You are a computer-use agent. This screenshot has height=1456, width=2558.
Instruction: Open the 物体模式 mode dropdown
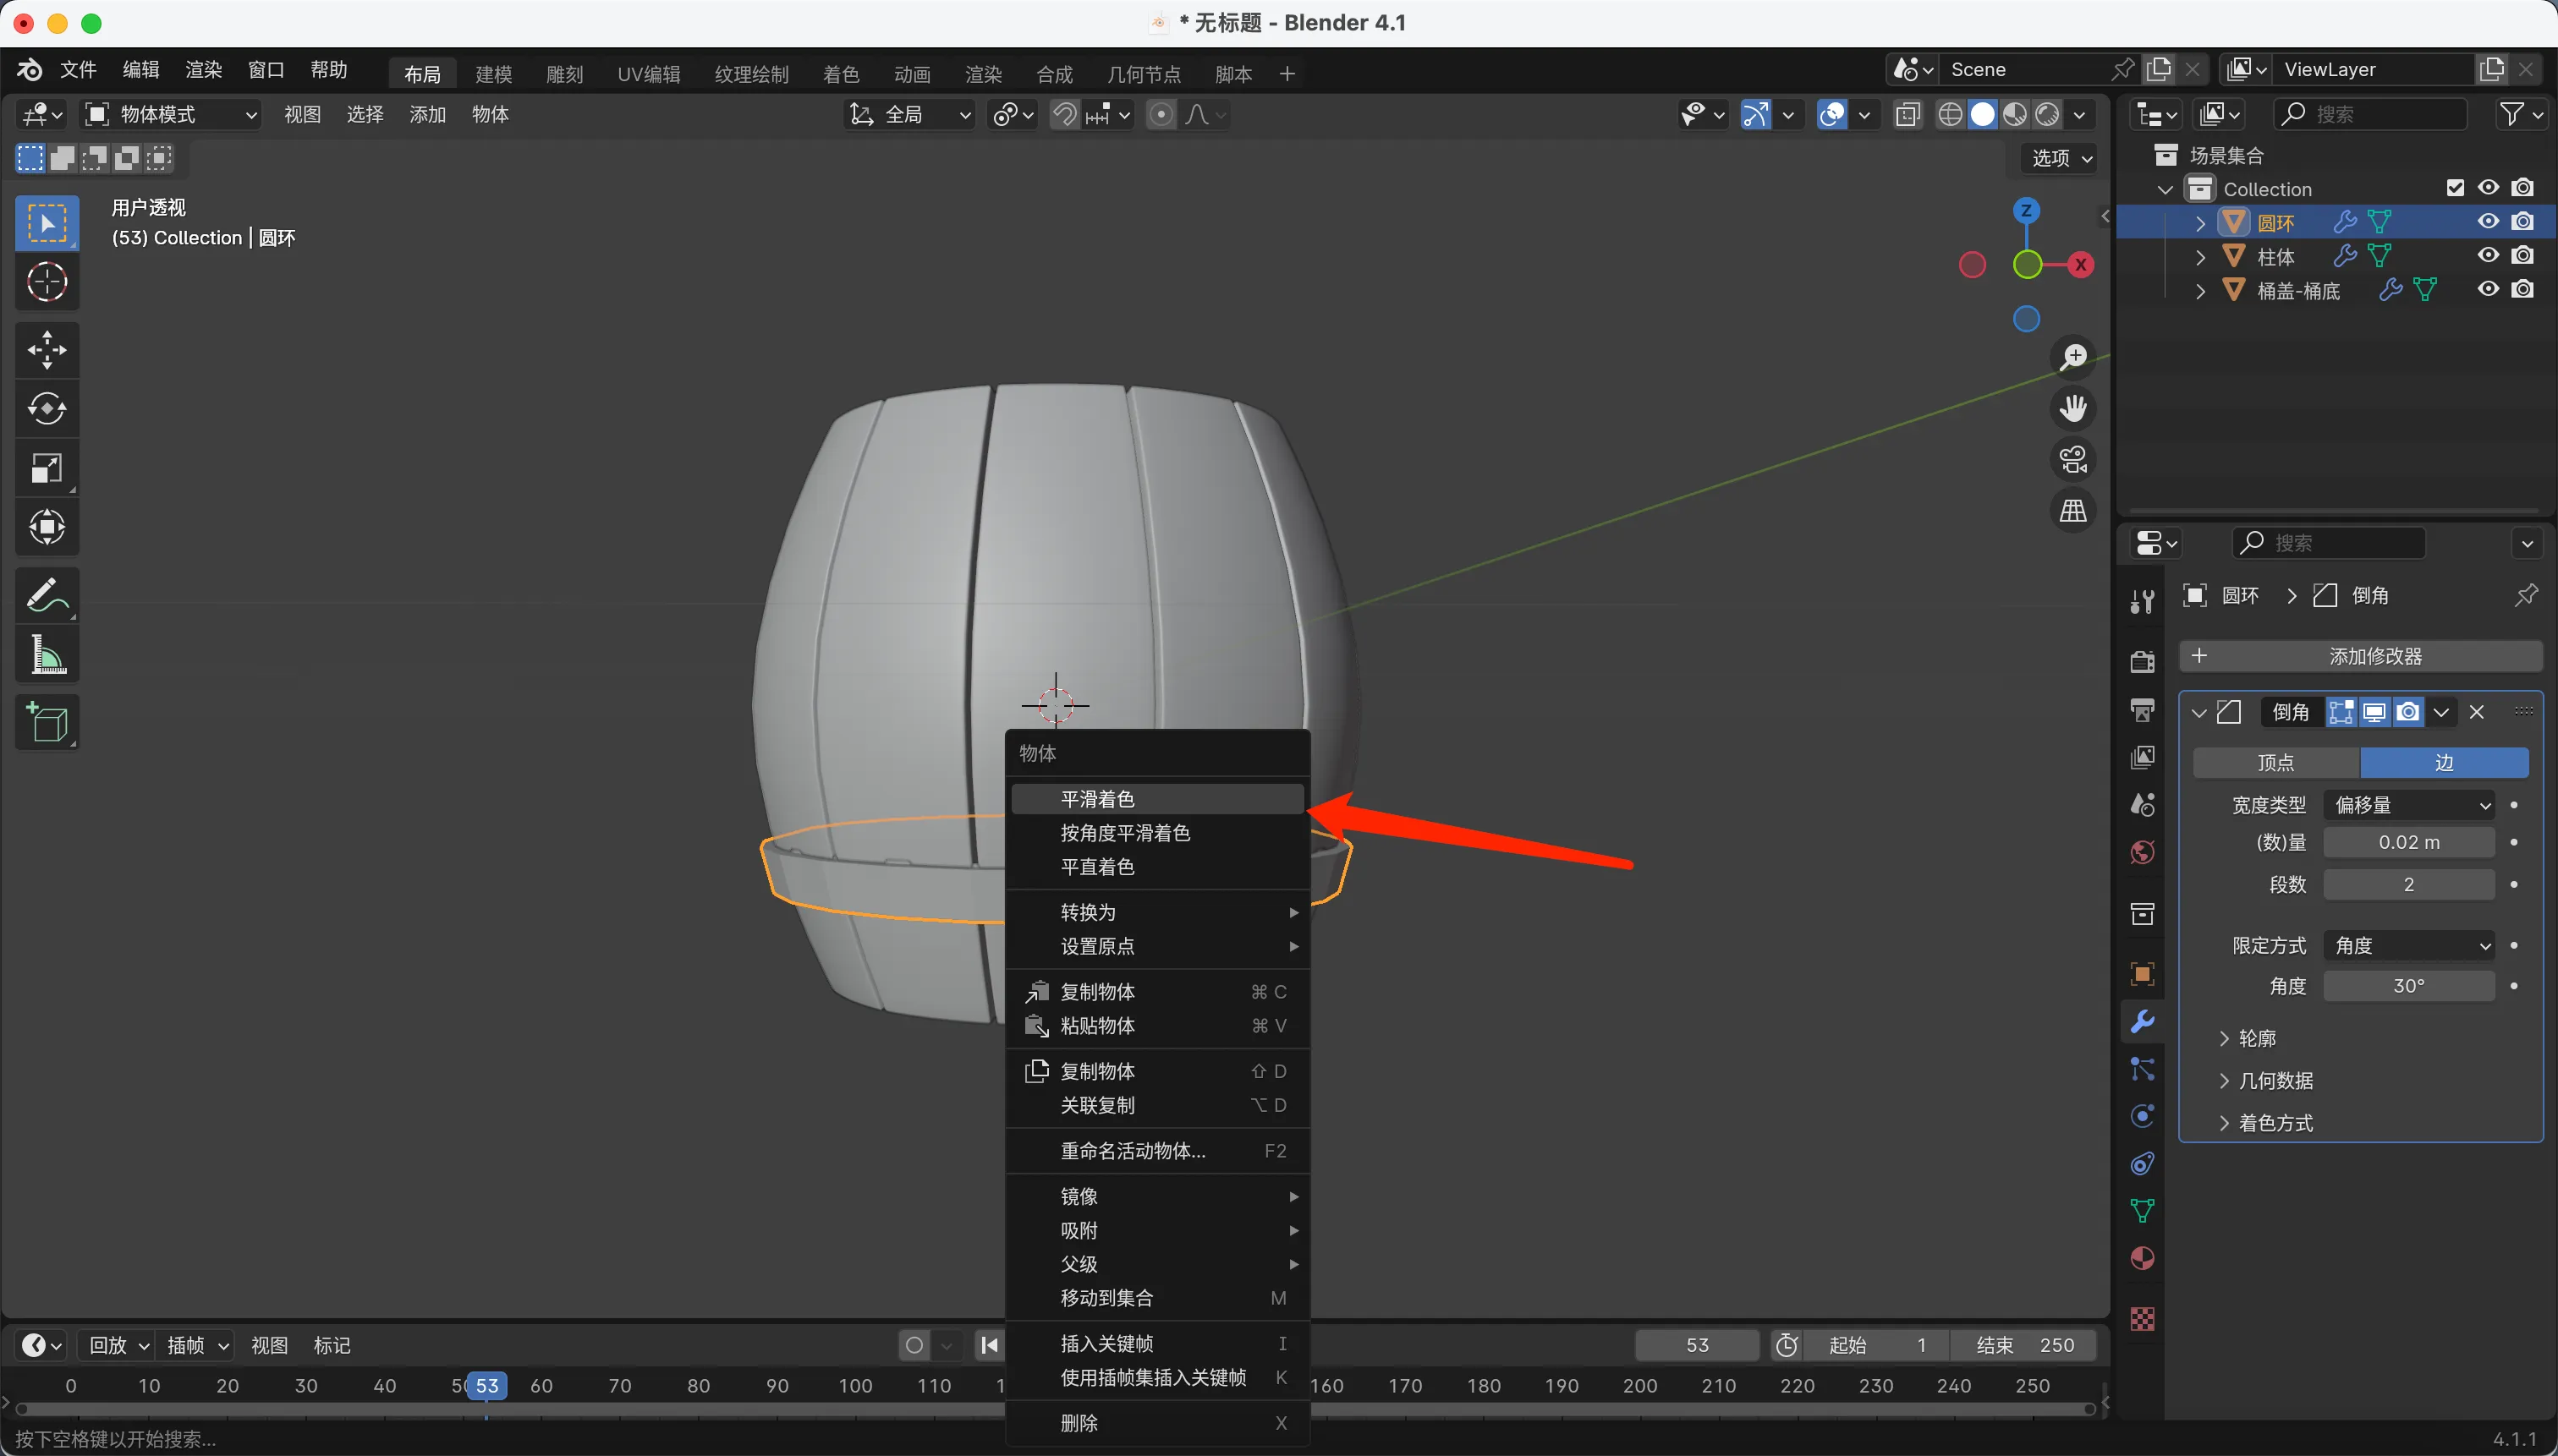coord(171,115)
